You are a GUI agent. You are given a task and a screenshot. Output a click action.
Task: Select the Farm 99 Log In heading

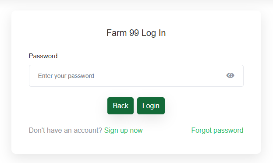coord(136,33)
